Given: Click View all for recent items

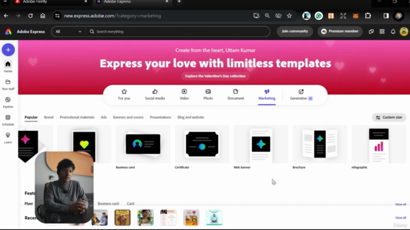Looking at the screenshot, I should pyautogui.click(x=400, y=217).
